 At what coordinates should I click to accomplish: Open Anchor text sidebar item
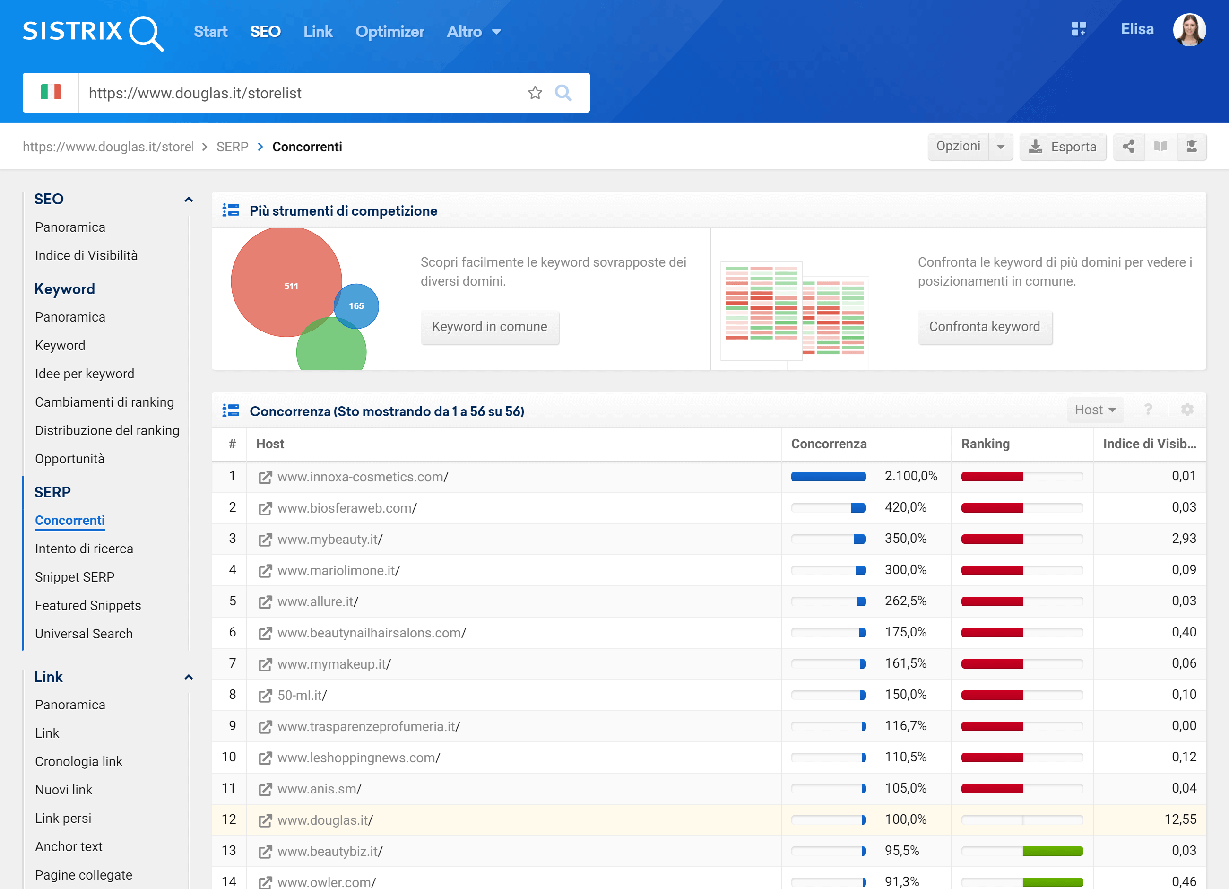[68, 847]
